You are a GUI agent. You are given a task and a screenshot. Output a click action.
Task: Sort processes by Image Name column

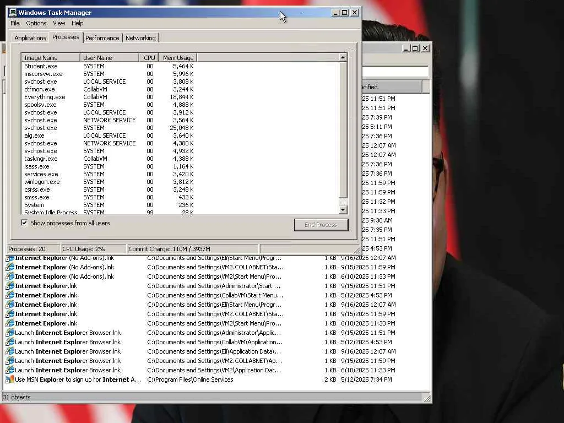(x=51, y=58)
